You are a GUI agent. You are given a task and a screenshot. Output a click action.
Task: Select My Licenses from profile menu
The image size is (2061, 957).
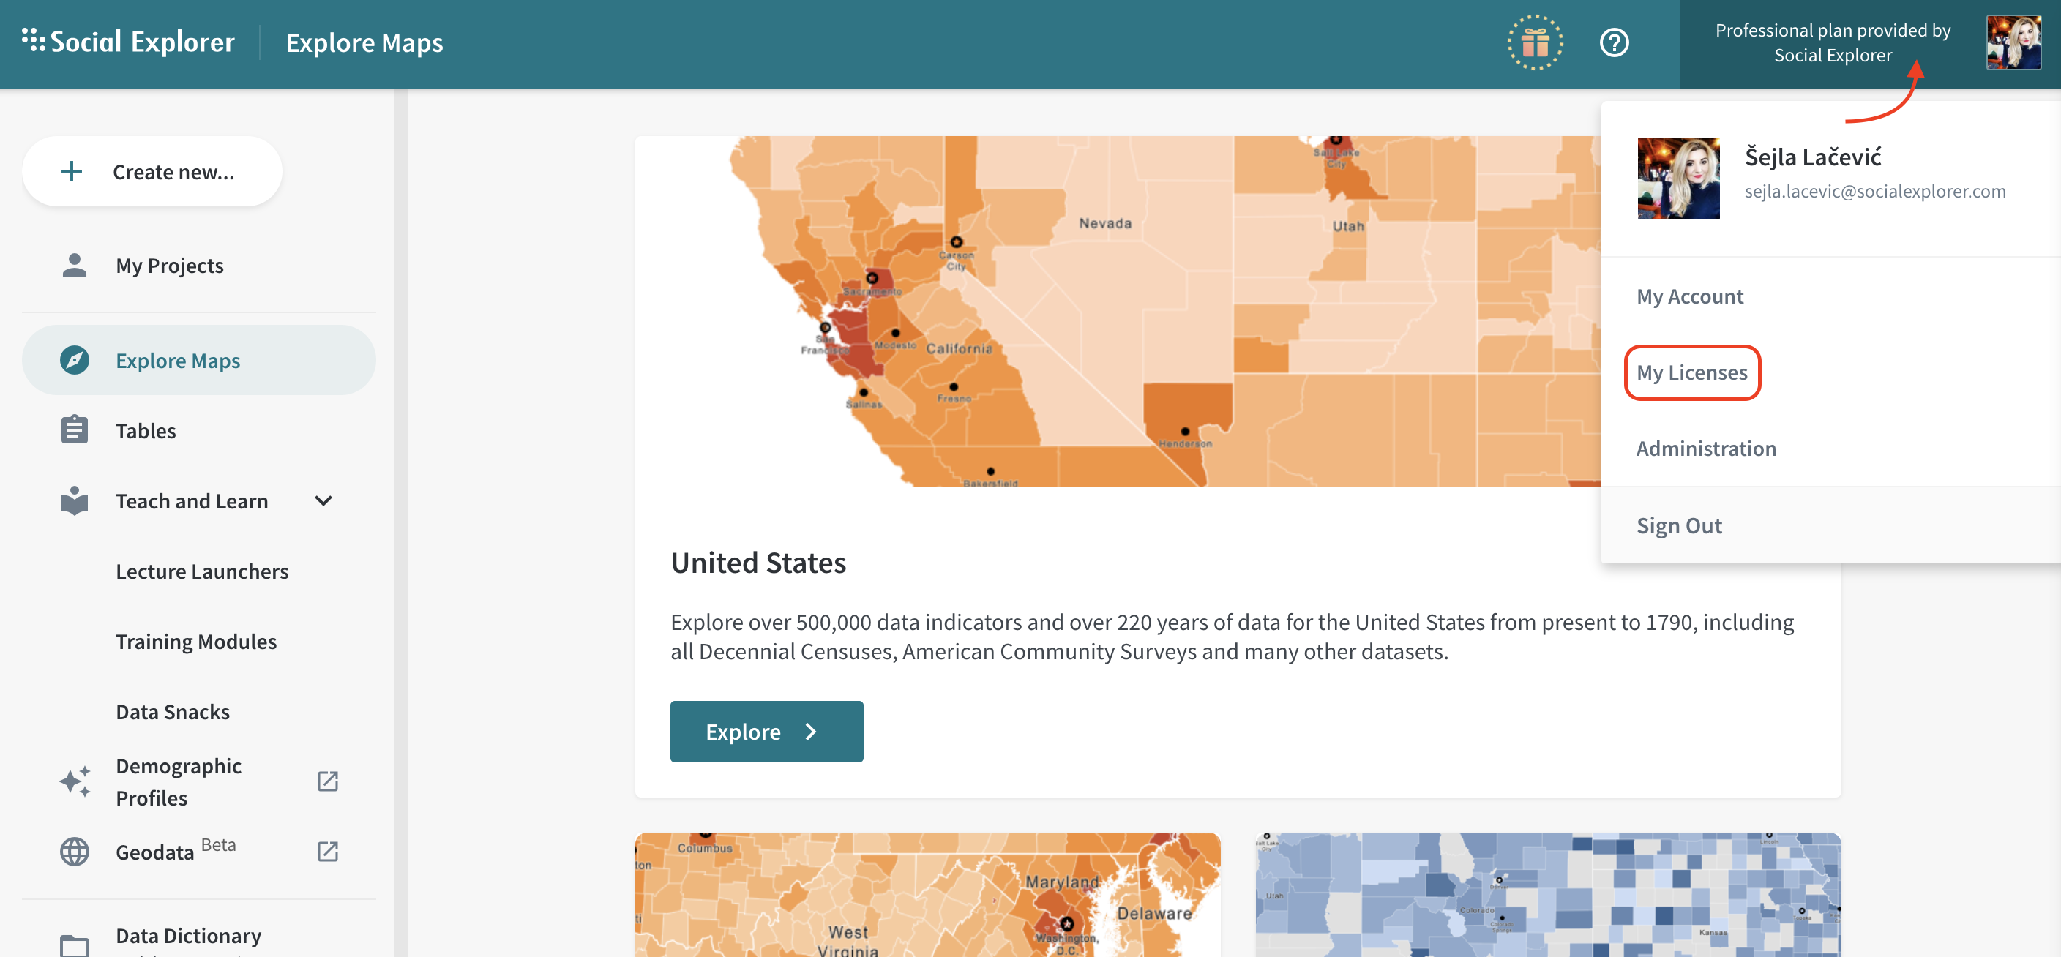1691,372
